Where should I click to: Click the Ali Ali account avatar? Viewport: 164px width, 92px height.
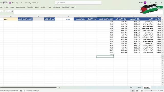[x=145, y=3]
